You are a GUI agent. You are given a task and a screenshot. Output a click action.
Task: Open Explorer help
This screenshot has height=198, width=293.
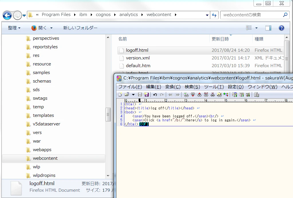[282, 28]
